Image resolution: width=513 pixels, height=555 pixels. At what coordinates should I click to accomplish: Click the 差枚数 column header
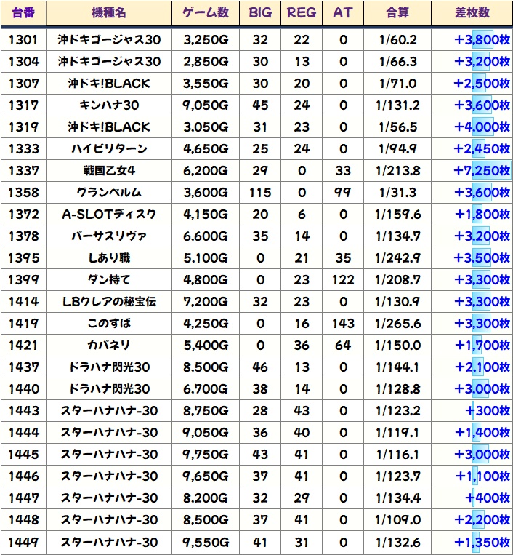tap(472, 13)
